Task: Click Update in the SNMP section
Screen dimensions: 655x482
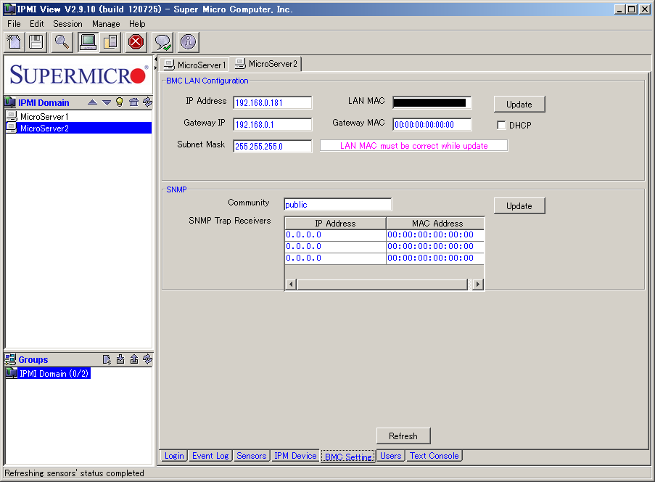Action: pos(519,206)
